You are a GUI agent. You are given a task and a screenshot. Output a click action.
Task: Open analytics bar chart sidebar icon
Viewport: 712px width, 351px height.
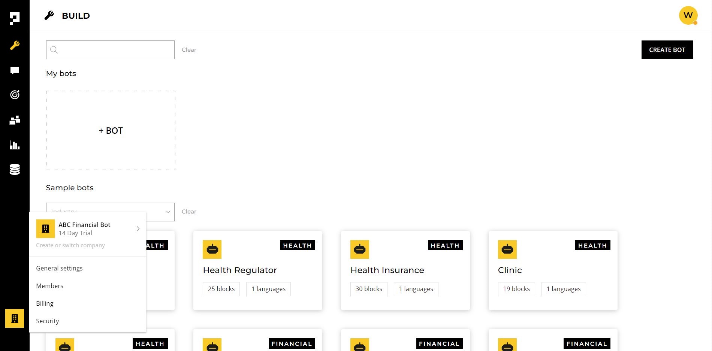[x=15, y=145]
